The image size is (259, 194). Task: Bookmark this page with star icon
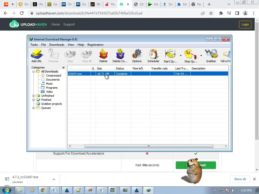point(211,13)
